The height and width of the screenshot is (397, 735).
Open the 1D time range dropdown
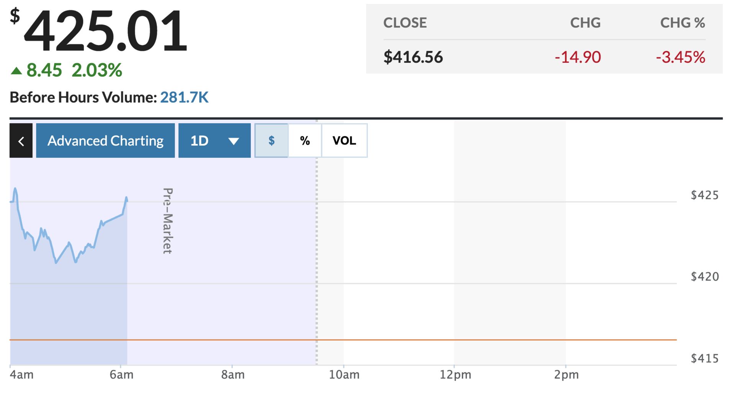pos(214,141)
